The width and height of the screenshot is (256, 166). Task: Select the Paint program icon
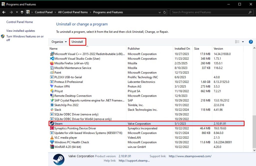pyautogui.click(x=52, y=72)
